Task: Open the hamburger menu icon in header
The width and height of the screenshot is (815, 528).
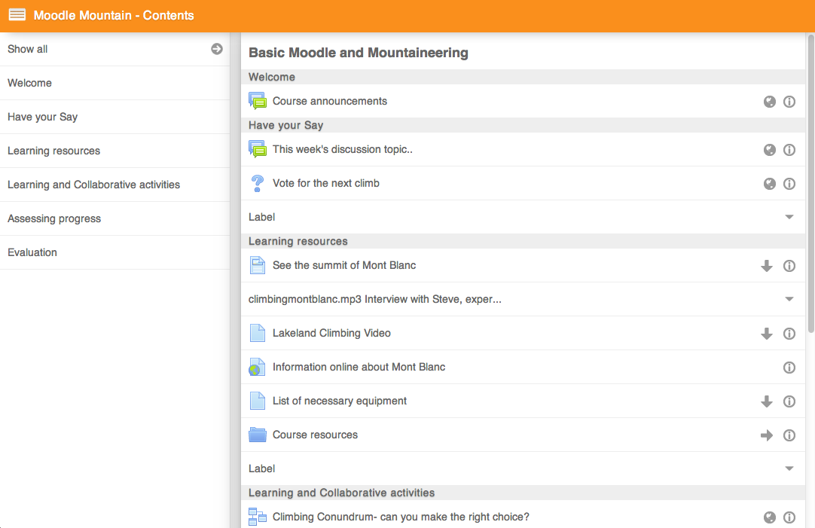Action: click(17, 14)
